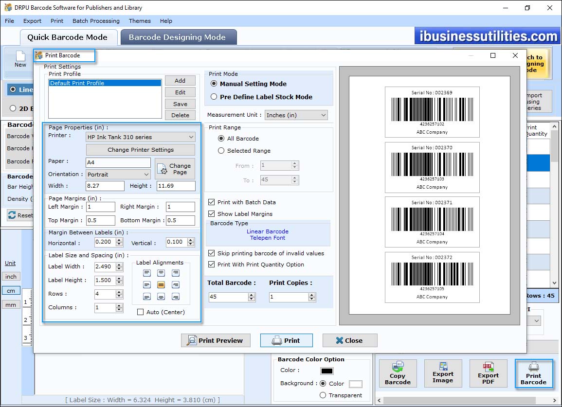Click Change Page gear icon button
The image size is (562, 407).
click(175, 169)
